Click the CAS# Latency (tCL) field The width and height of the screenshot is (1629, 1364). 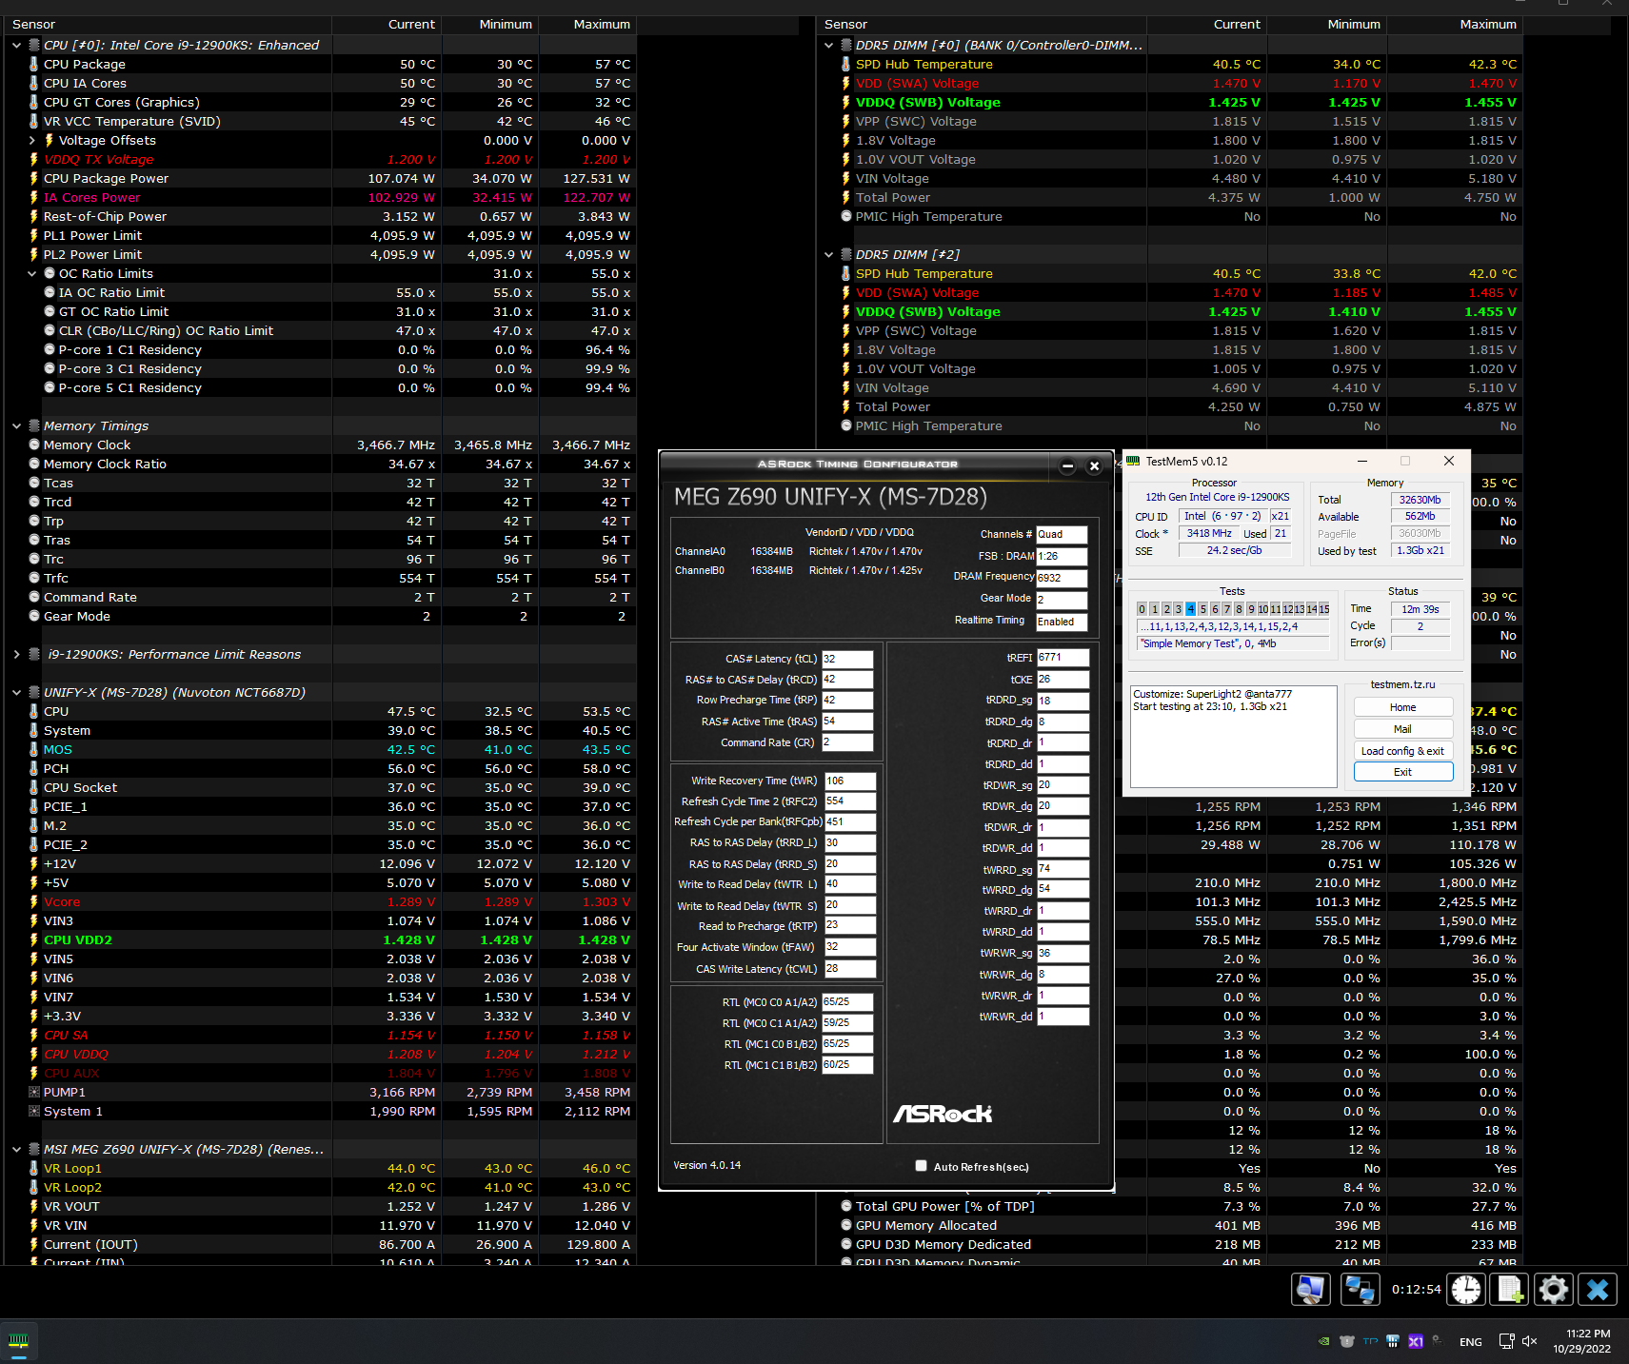point(847,659)
